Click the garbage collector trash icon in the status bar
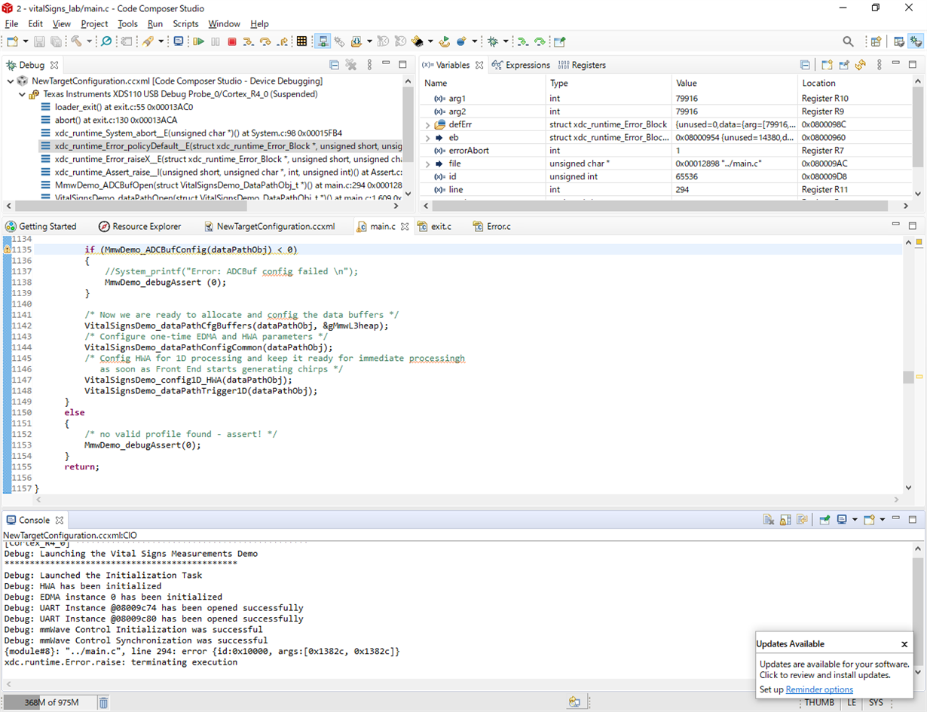927x712 pixels. point(103,702)
